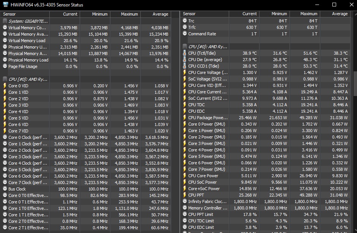The image size is (357, 233).
Task: Click the clock icon beside Trc
Action: [x=185, y=21]
